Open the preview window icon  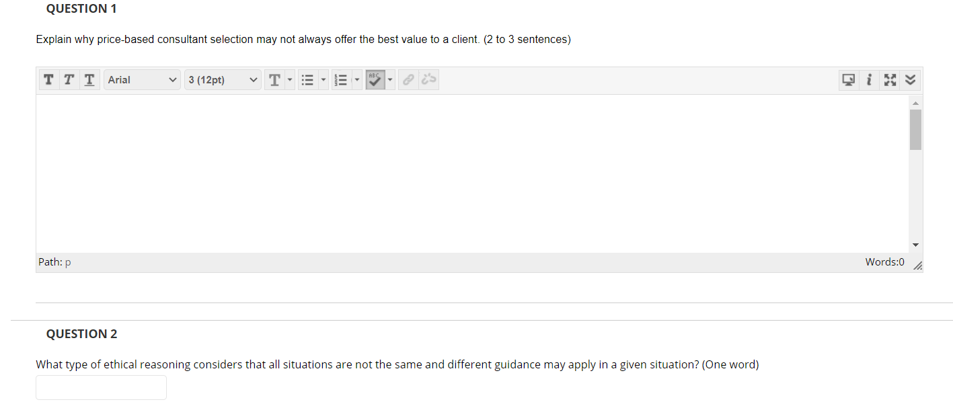tap(848, 79)
